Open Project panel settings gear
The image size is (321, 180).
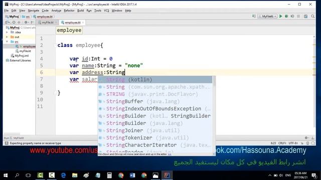point(26,22)
